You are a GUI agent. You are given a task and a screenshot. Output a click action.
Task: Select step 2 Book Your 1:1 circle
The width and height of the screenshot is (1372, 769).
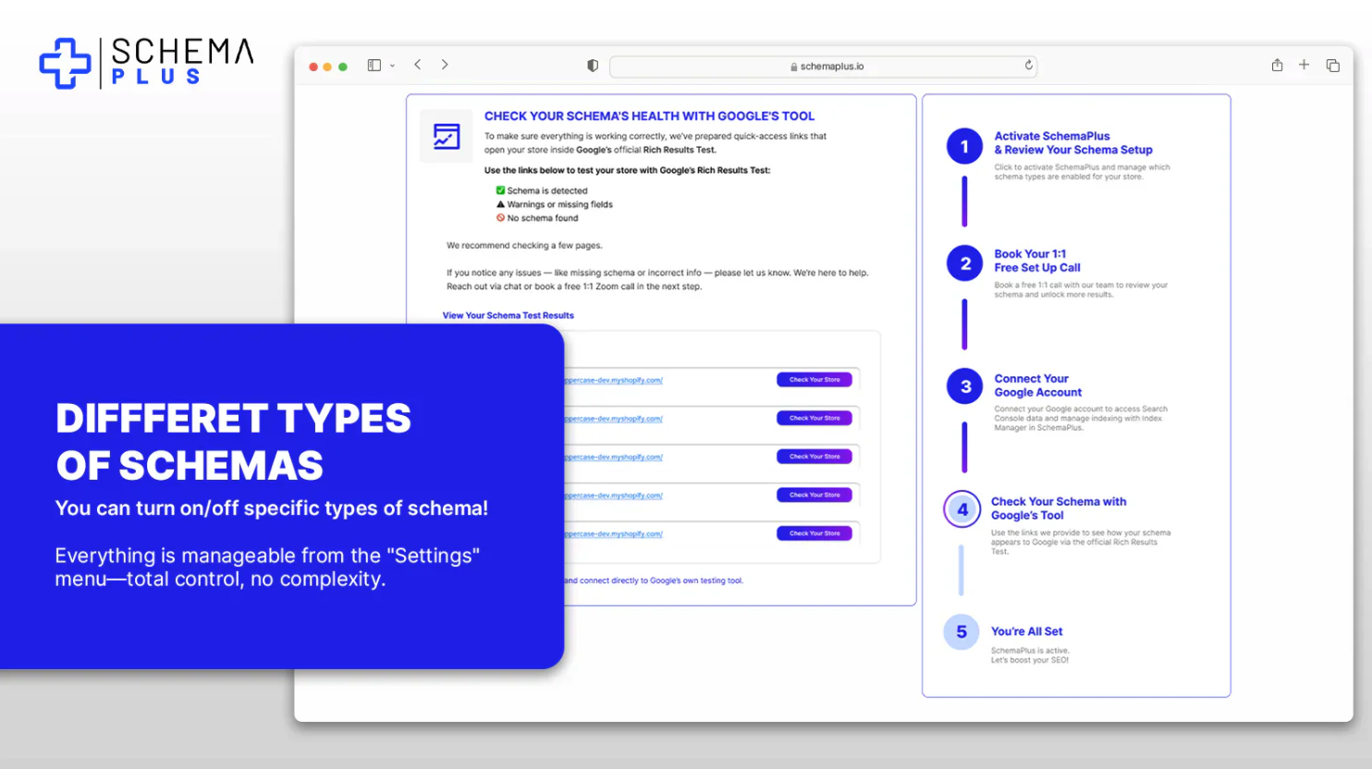pos(964,263)
